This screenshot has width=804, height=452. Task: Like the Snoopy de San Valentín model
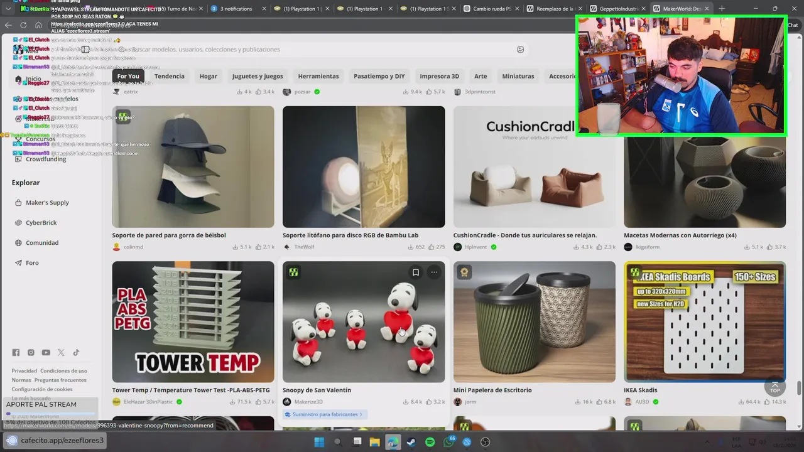(429, 402)
